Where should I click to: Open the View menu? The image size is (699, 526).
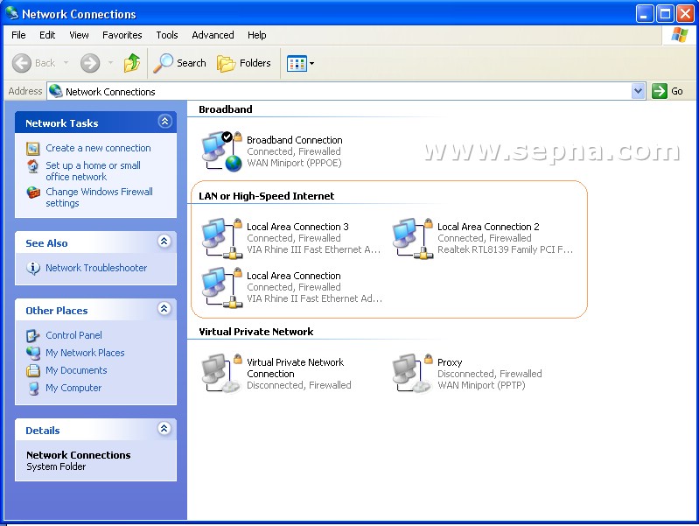[x=79, y=35]
